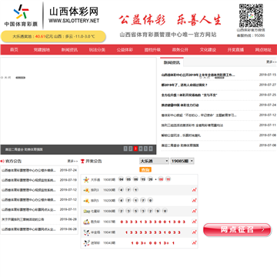The image size is (277, 277).
Task: Open the 党建园地 menu item
Action: coord(42,50)
